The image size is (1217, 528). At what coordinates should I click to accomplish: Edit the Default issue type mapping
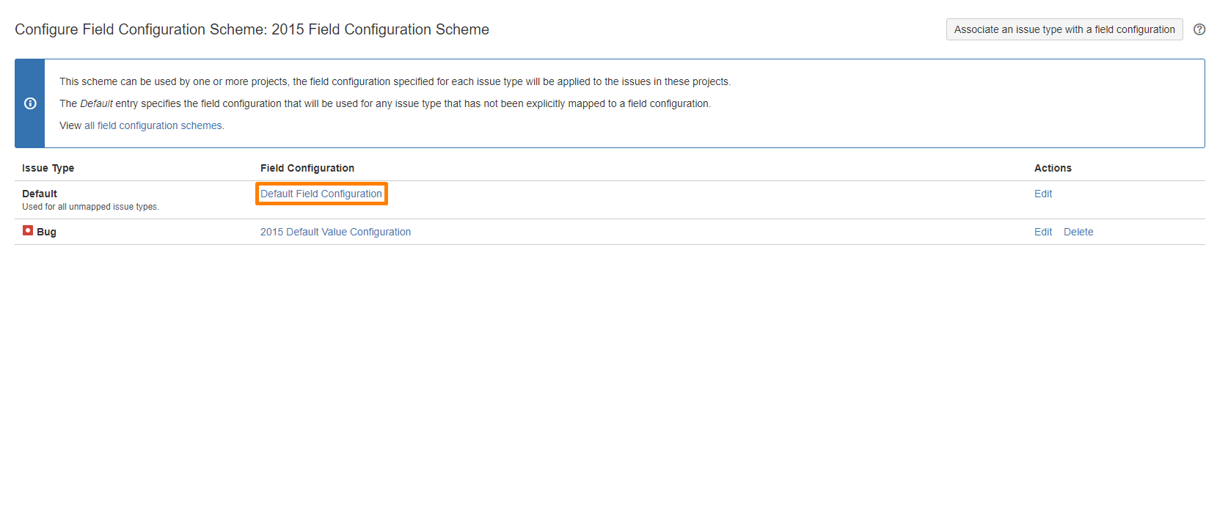tap(1043, 194)
